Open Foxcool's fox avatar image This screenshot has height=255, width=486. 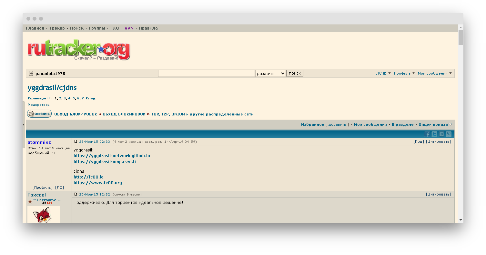[x=44, y=214]
